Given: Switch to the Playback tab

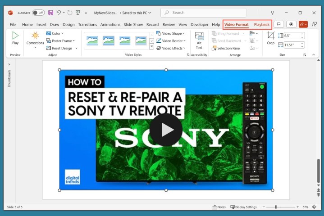Looking at the screenshot, I should coord(262,25).
